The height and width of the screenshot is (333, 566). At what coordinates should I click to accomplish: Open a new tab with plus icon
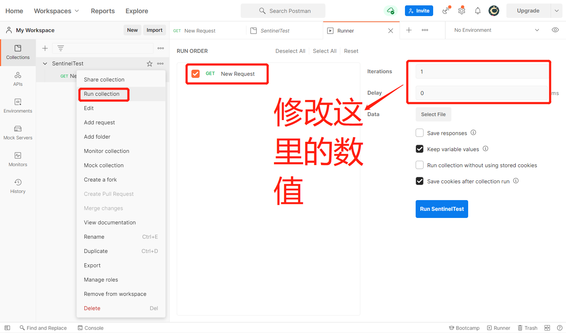[409, 30]
